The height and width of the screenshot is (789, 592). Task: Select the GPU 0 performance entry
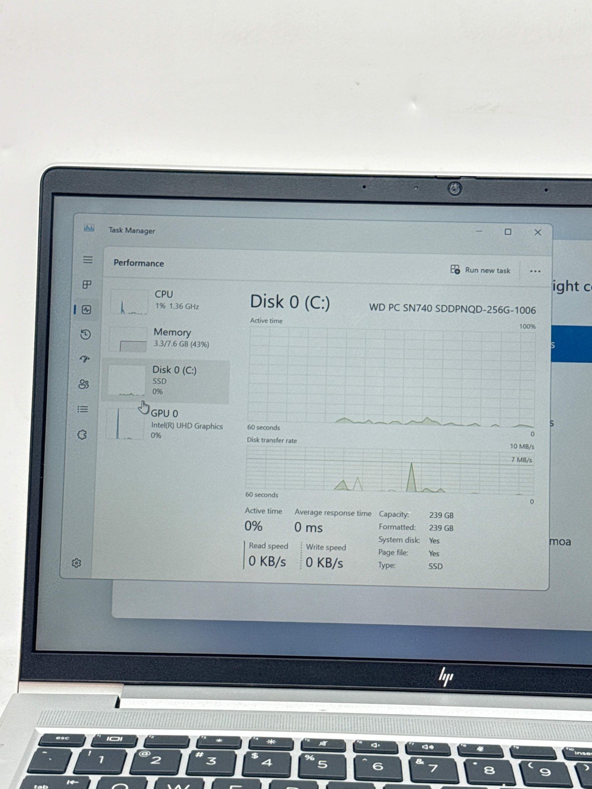coord(165,424)
